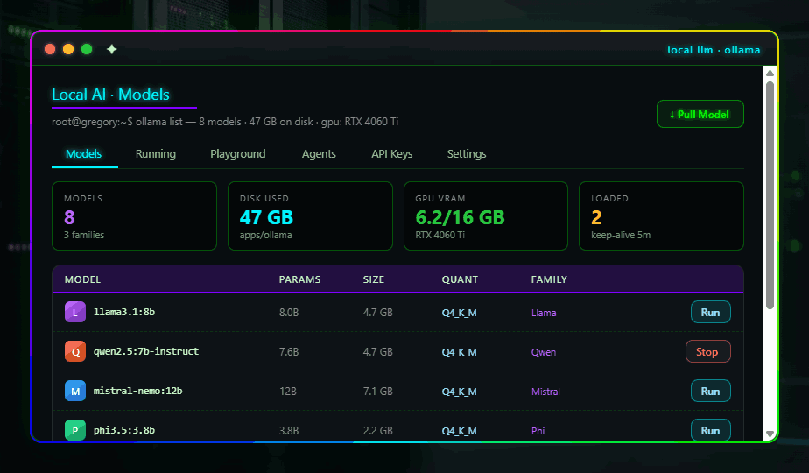Viewport: 809px width, 473px height.
Task: Switch to the Running tab
Action: (155, 154)
